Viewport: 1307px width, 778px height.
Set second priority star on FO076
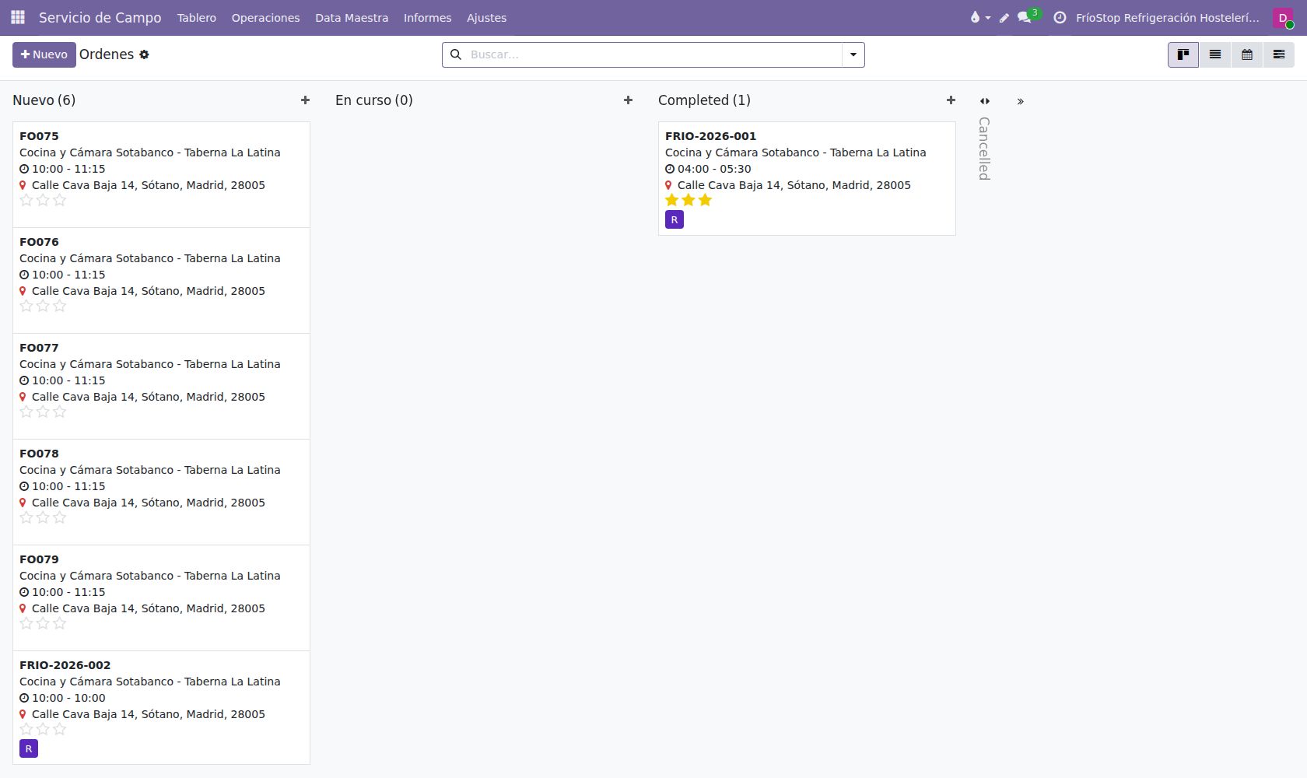(x=43, y=307)
